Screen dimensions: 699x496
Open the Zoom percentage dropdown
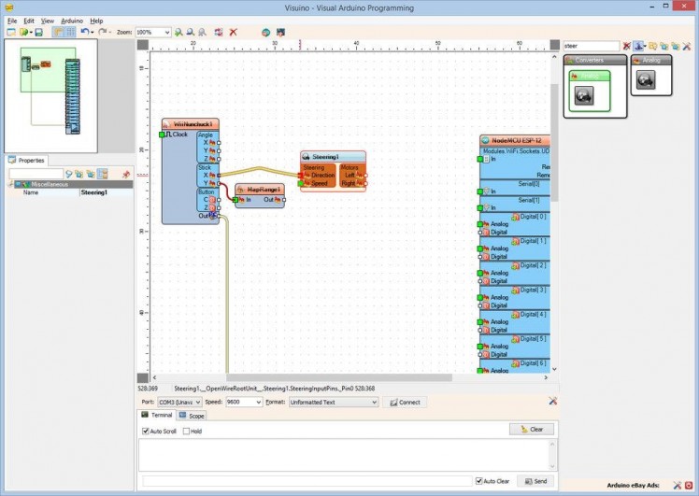click(166, 32)
